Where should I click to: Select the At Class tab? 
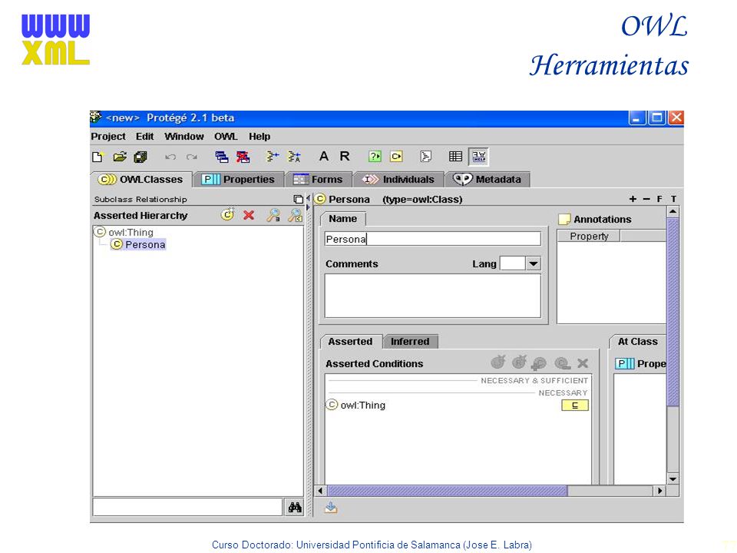coord(638,341)
